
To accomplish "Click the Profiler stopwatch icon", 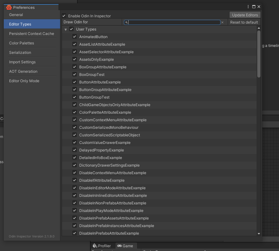I will pos(95,246).
